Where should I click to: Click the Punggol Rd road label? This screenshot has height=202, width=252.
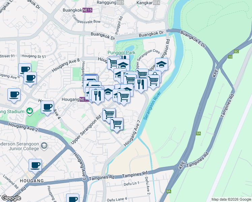[x=119, y=25]
